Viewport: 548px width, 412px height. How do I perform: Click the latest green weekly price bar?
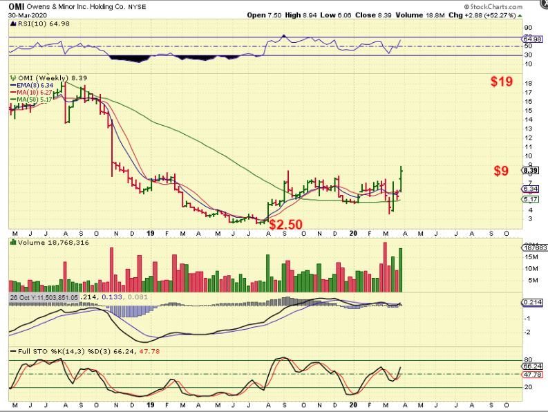401,179
